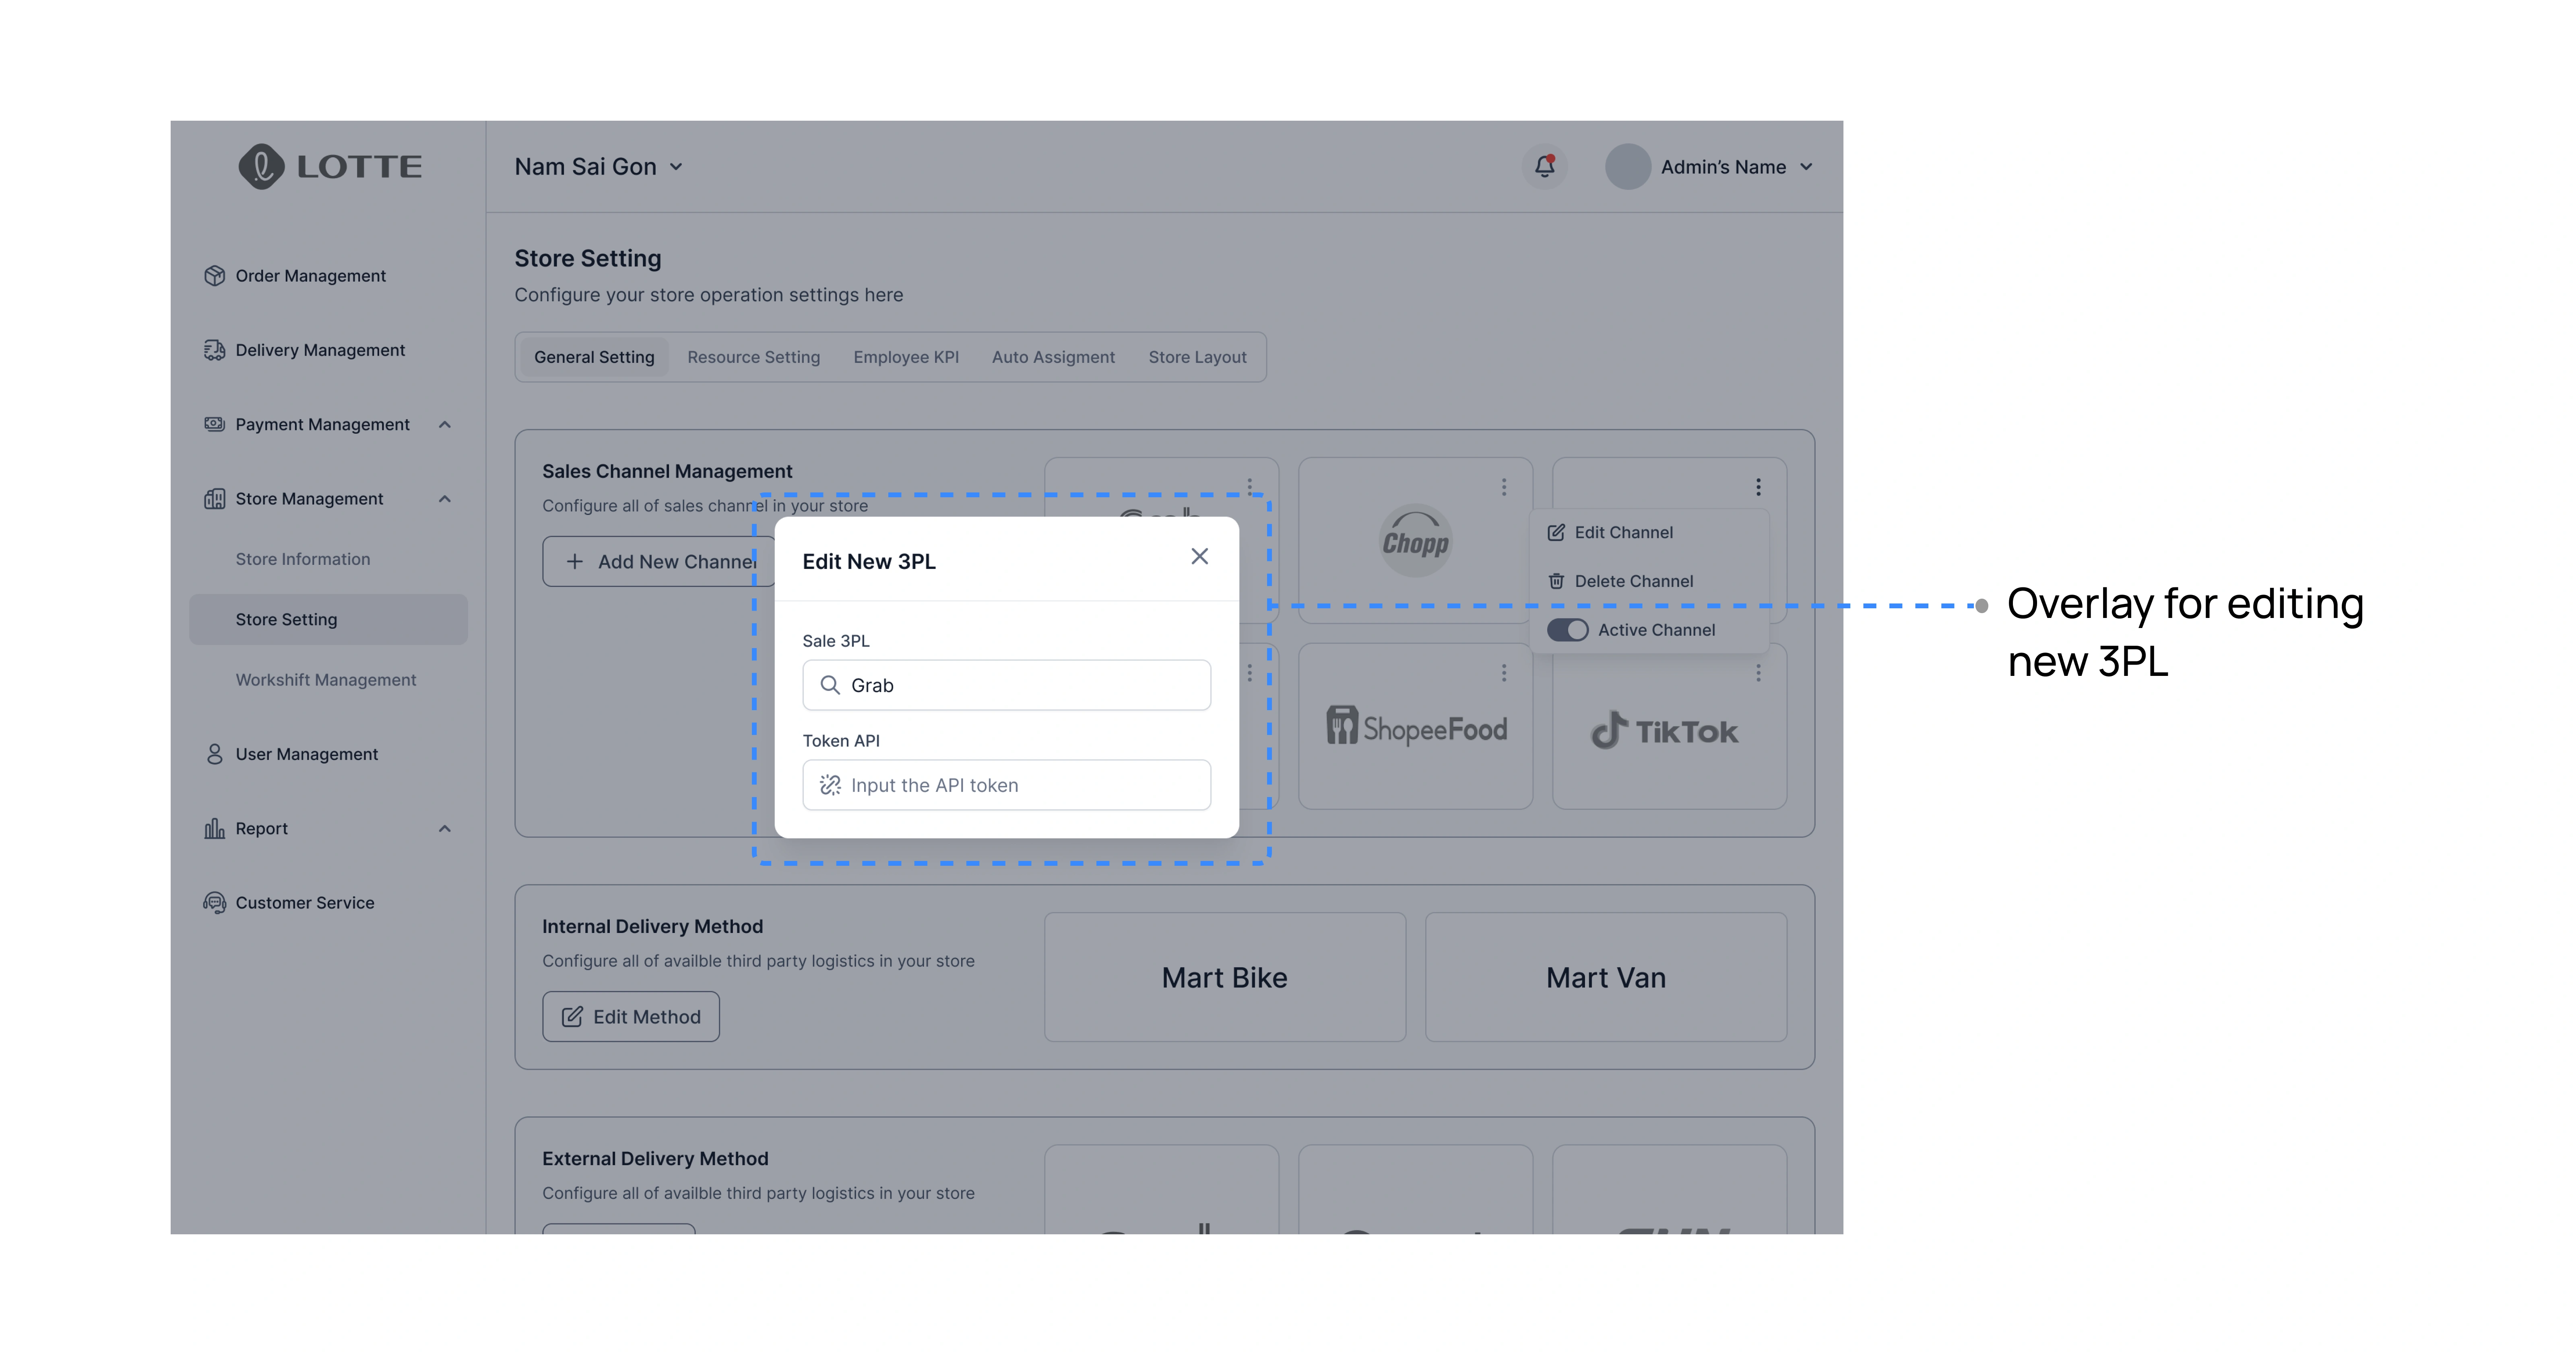Viewport: 2576px width, 1355px height.
Task: Switch to the Store Layout tab
Action: [x=1197, y=357]
